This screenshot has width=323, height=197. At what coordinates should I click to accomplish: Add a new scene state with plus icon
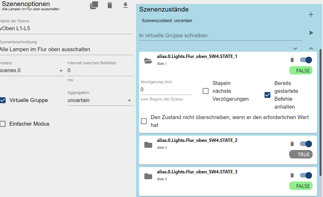(x=311, y=14)
